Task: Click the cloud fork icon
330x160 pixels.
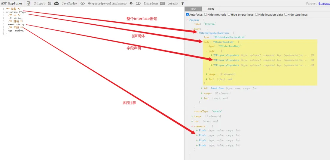Action: coord(56,3)
